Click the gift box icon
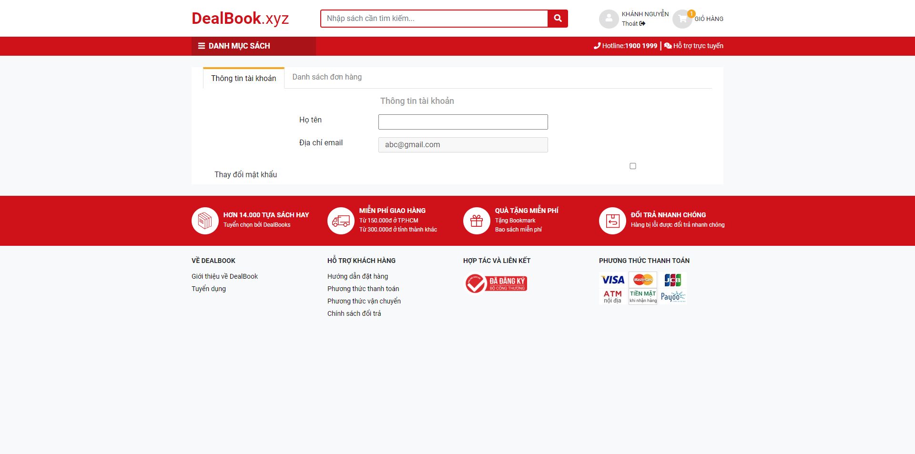The height and width of the screenshot is (454, 915). [x=477, y=221]
